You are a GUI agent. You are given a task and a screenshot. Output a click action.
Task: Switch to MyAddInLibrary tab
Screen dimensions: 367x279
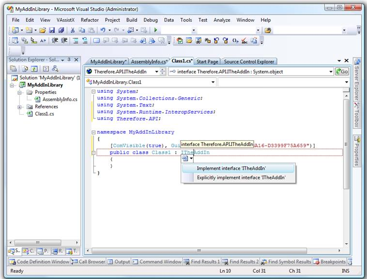[x=108, y=62]
